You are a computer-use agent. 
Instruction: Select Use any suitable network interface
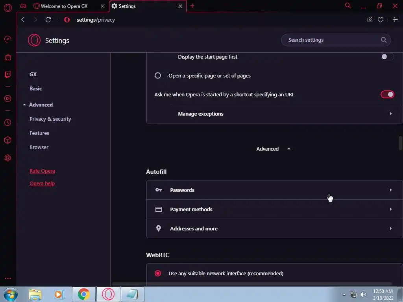point(158,273)
